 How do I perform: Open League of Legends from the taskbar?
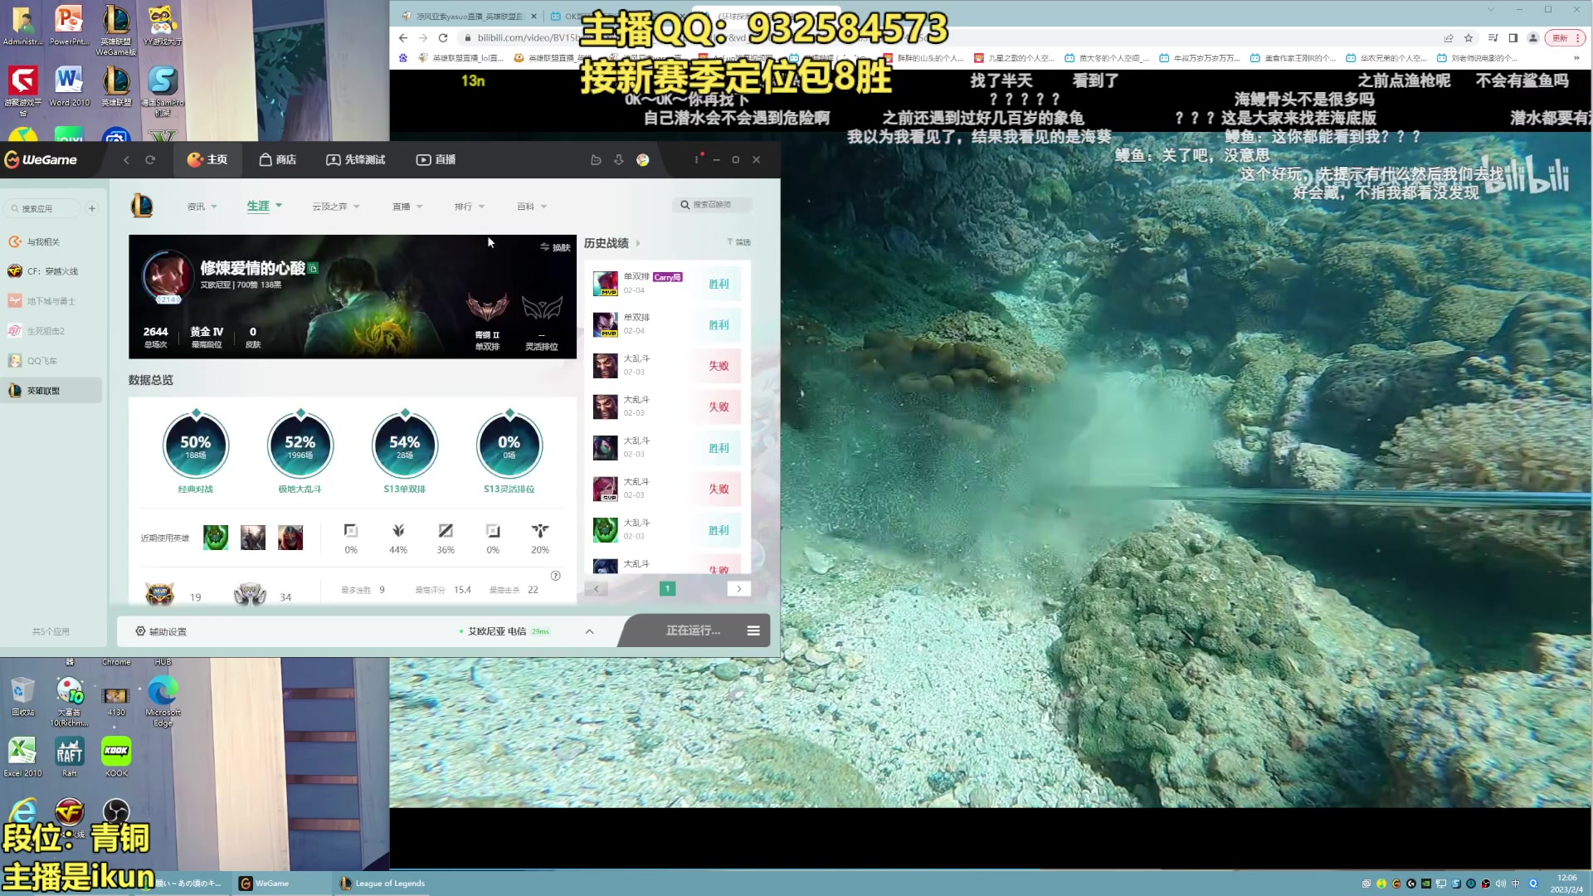pyautogui.click(x=385, y=883)
